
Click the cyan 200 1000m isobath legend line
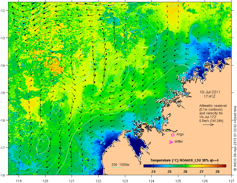(117, 167)
